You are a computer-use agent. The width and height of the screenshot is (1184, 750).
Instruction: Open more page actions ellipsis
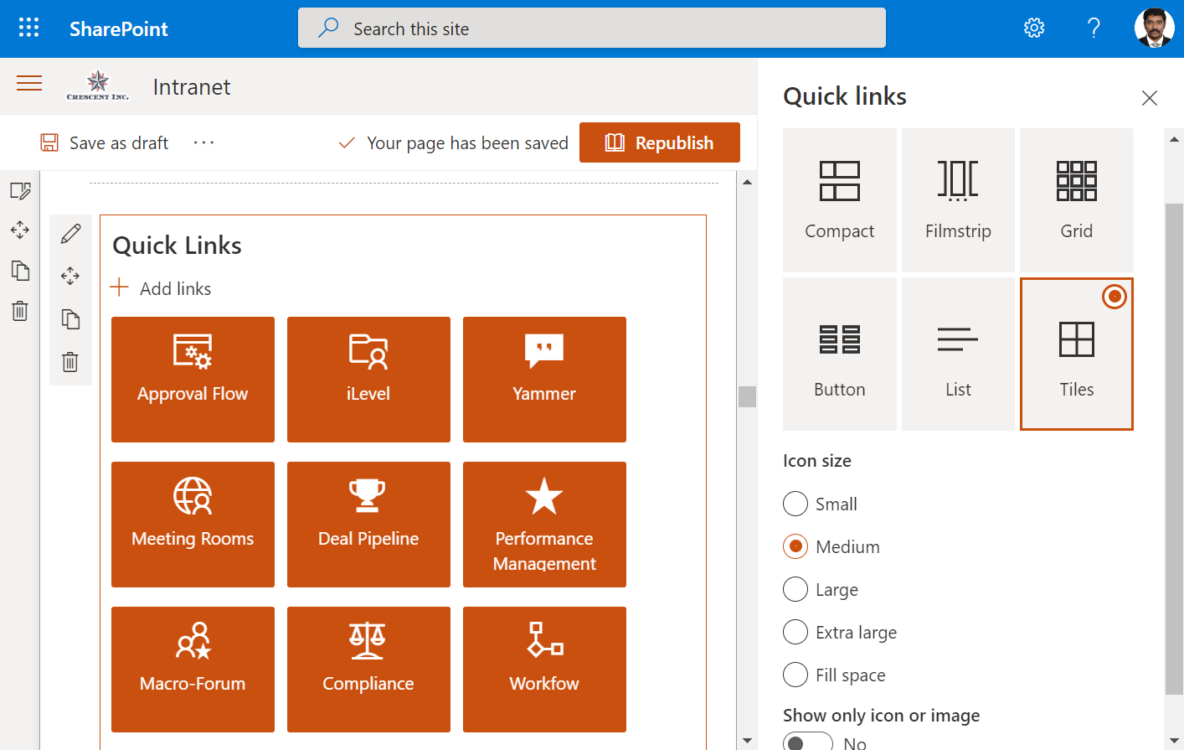[x=203, y=142]
